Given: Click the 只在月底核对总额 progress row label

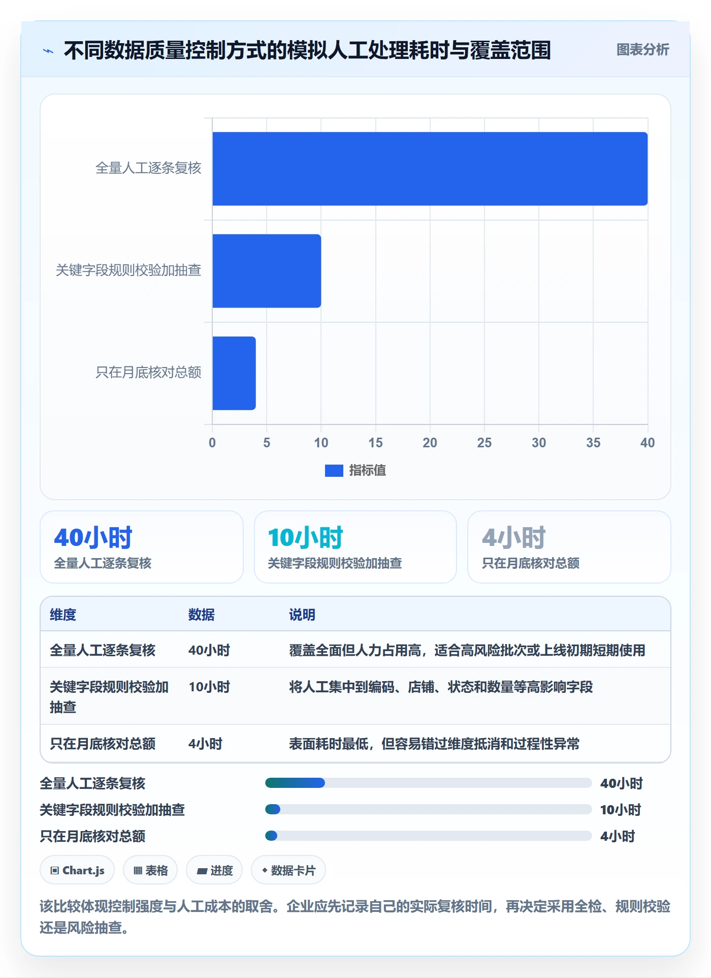Looking at the screenshot, I should coord(93,836).
